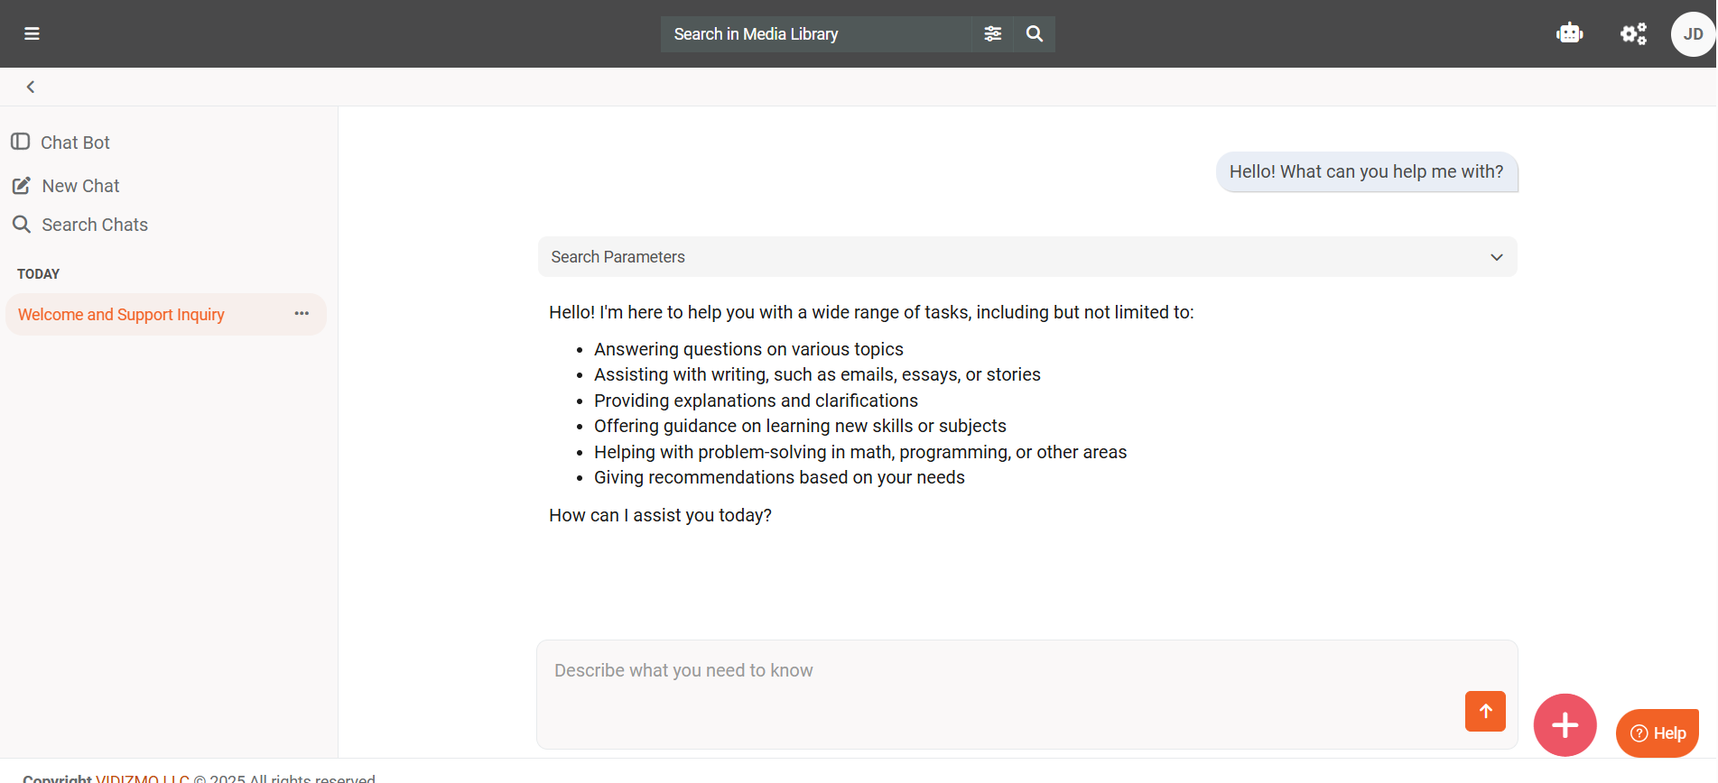
Task: Click the magnifier search button
Action: click(x=1035, y=34)
